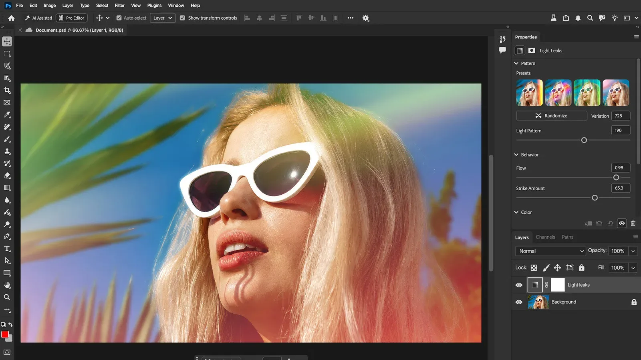
Task: Toggle Show transform controls checkbox
Action: click(x=182, y=18)
